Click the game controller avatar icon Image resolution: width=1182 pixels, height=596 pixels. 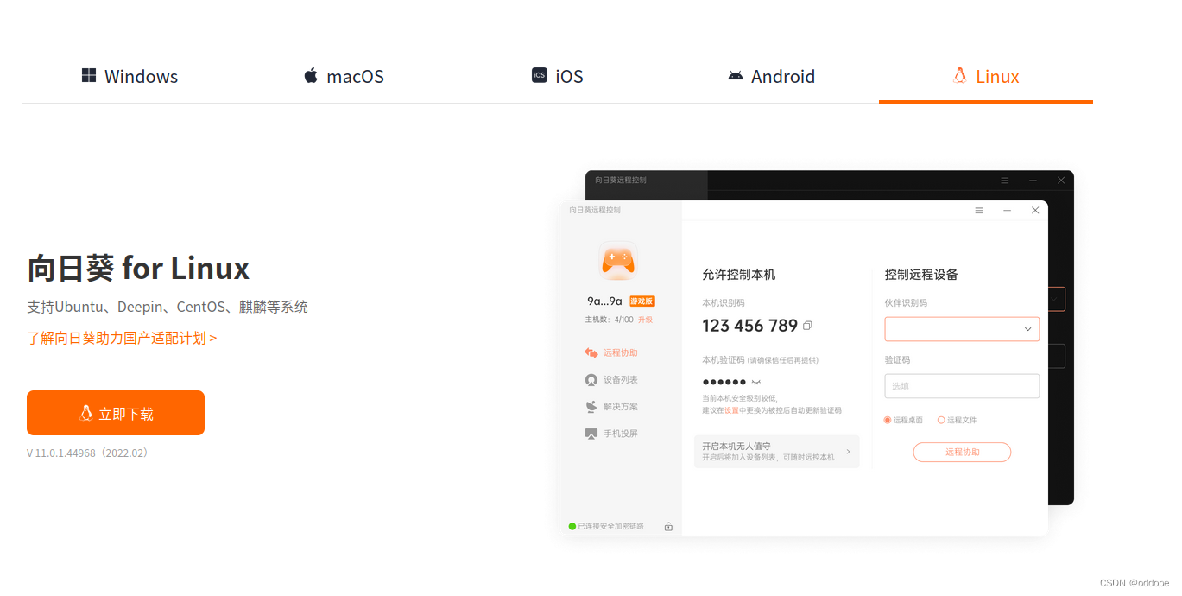tap(618, 260)
